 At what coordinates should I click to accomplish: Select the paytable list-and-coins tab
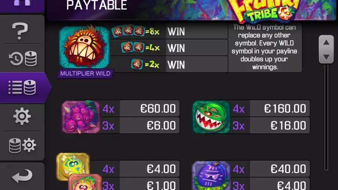tap(22, 87)
